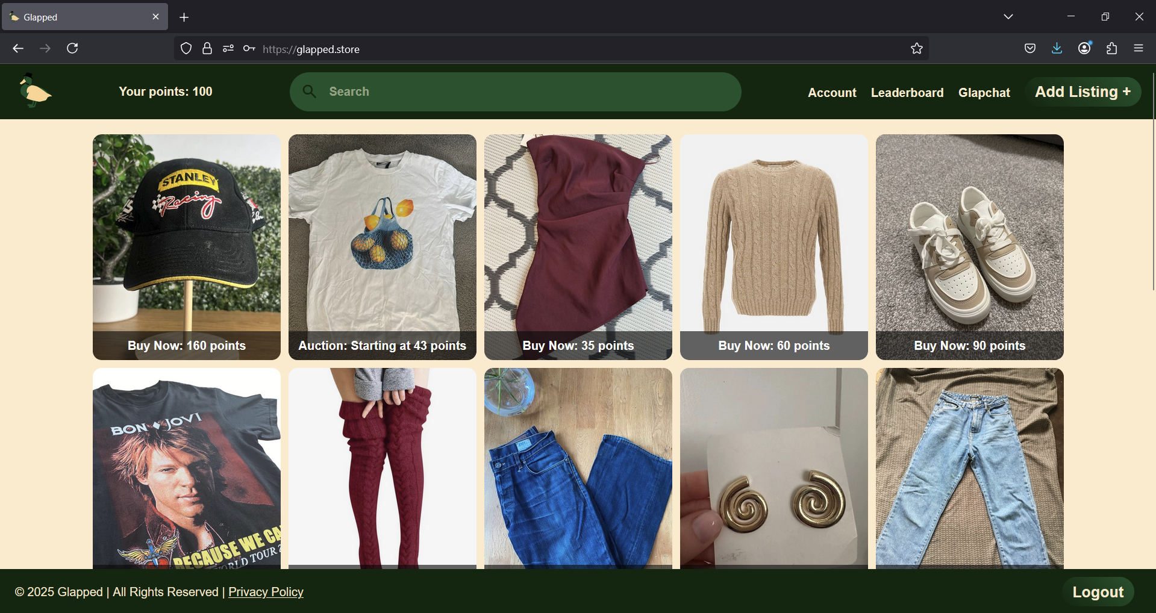The height and width of the screenshot is (613, 1156).
Task: Click 'Buy Now: 60 points' label
Action: pyautogui.click(x=774, y=346)
